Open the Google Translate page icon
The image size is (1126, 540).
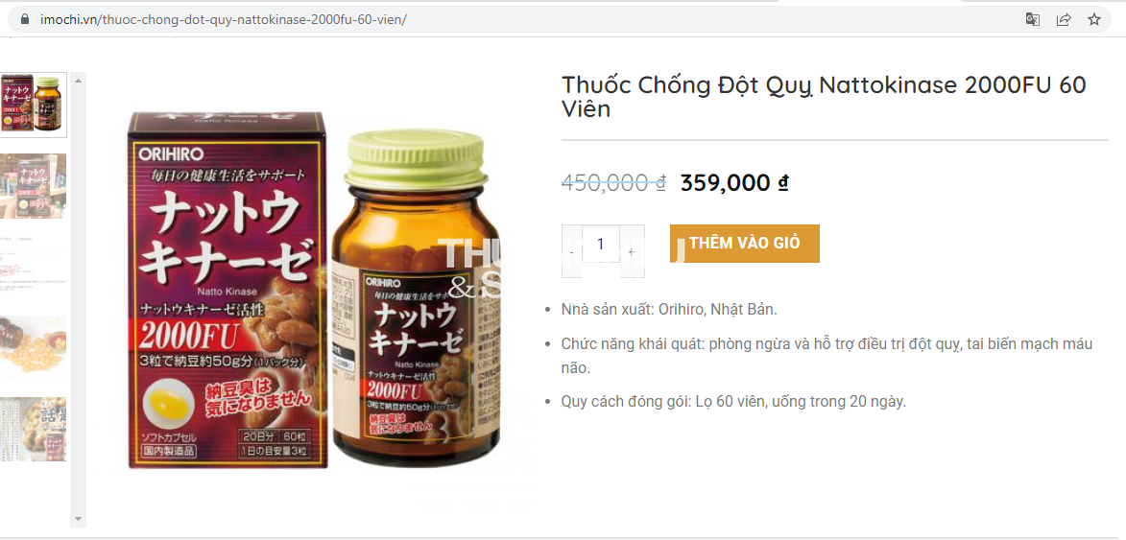1032,19
